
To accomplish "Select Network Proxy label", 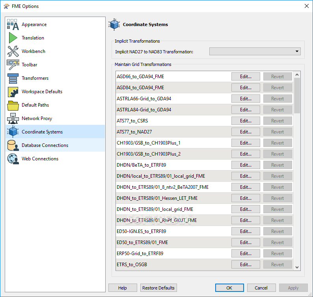I will (x=37, y=118).
